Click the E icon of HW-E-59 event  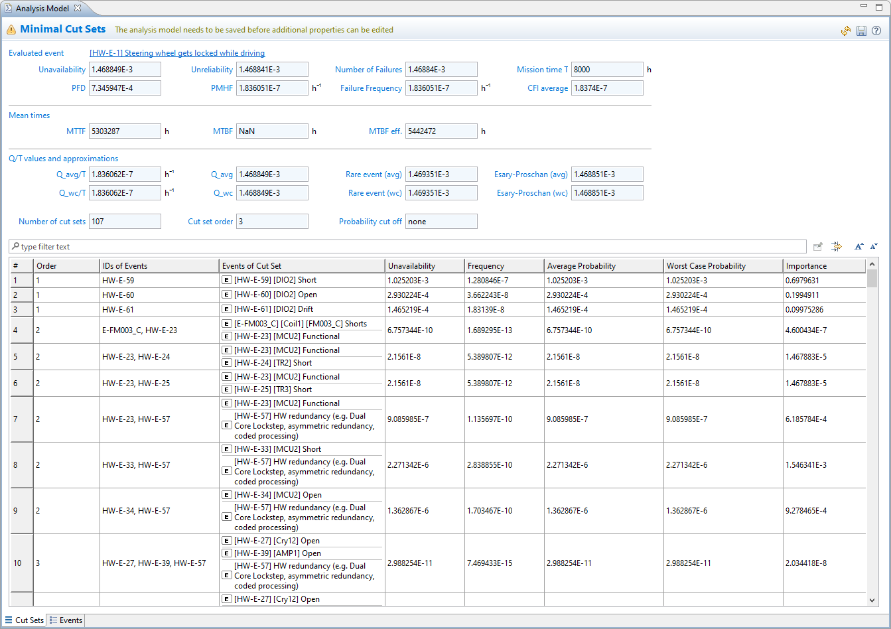pyautogui.click(x=227, y=281)
